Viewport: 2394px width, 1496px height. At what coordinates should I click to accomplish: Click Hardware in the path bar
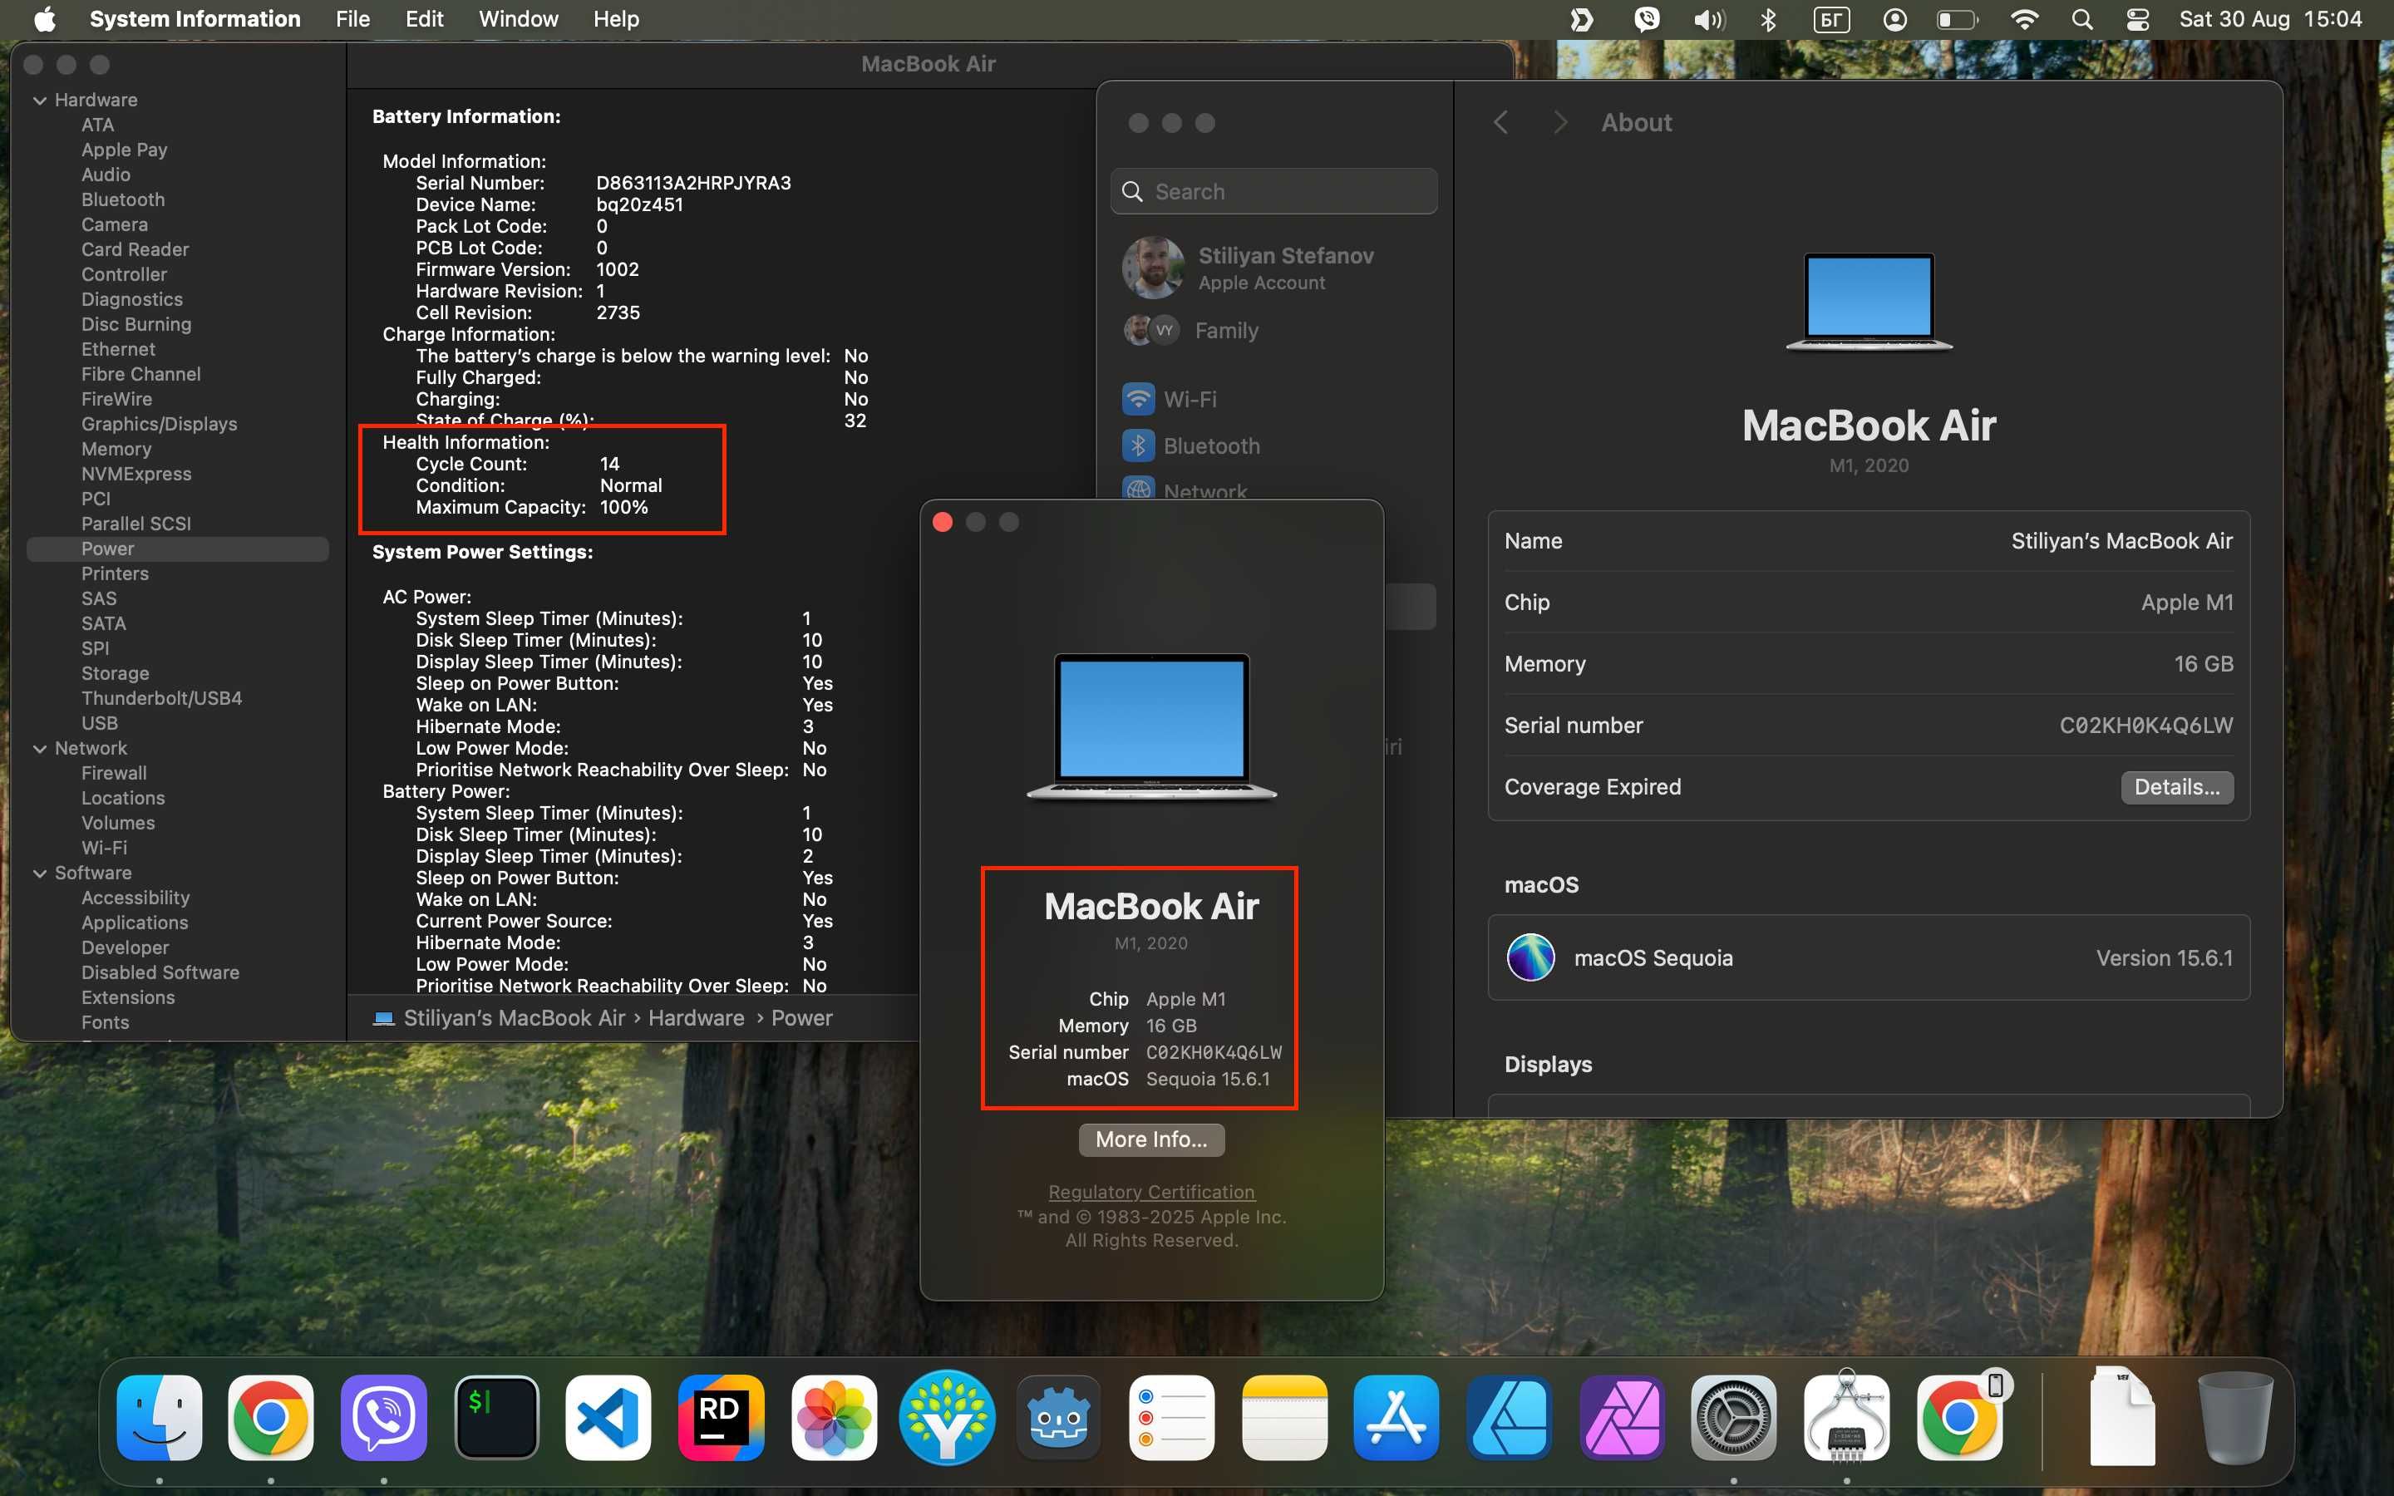click(696, 1017)
